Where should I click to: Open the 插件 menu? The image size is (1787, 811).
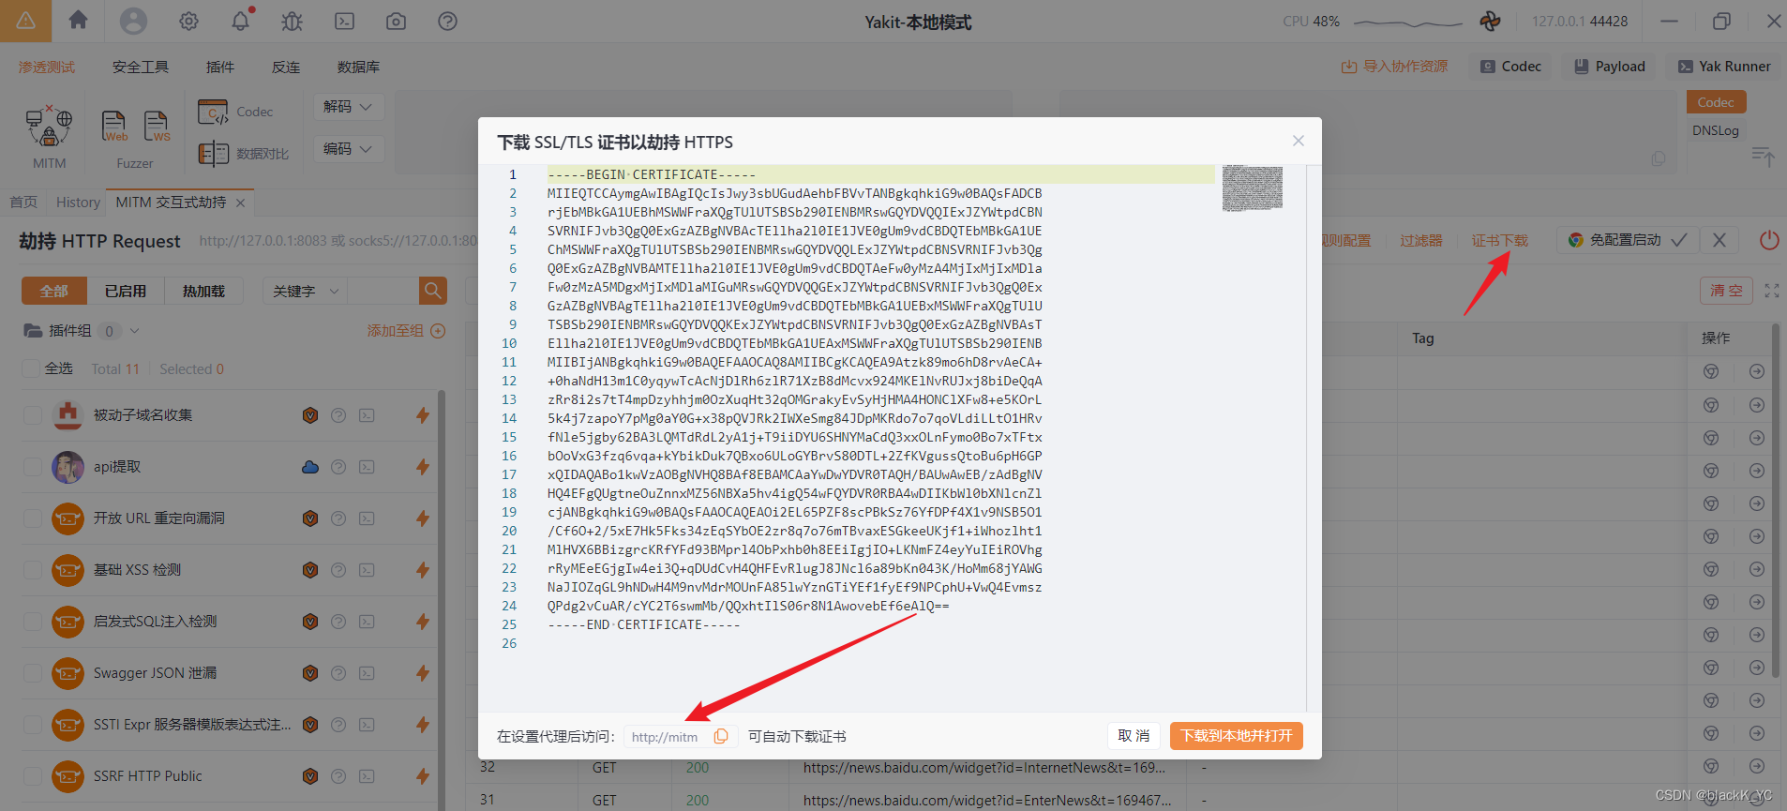pyautogui.click(x=220, y=67)
